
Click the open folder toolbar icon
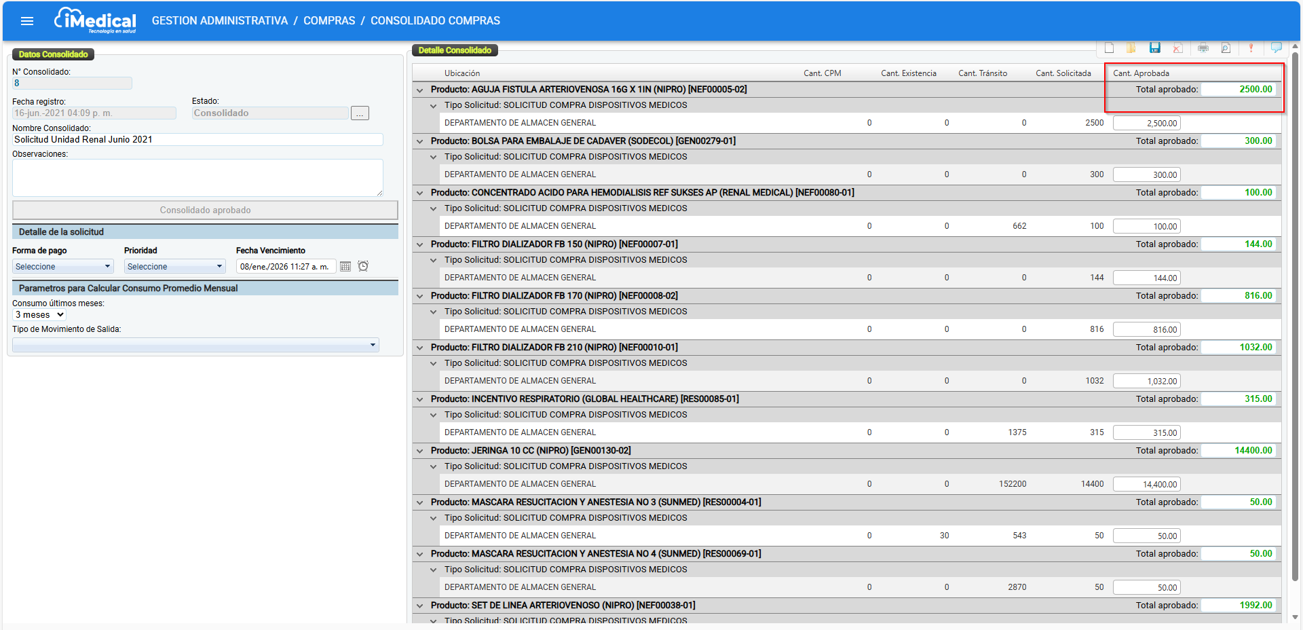[1131, 48]
